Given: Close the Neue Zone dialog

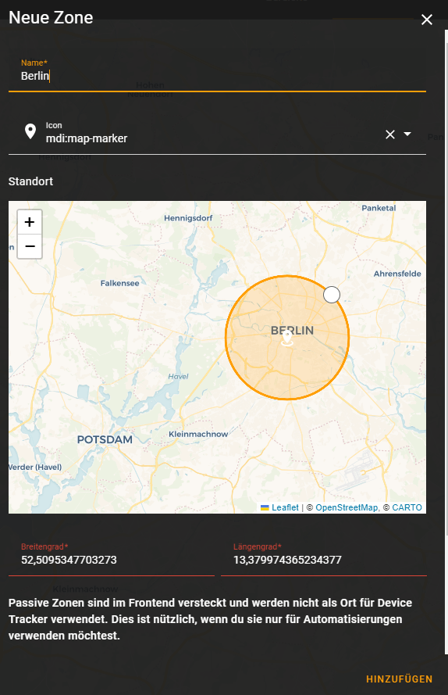Looking at the screenshot, I should [427, 20].
